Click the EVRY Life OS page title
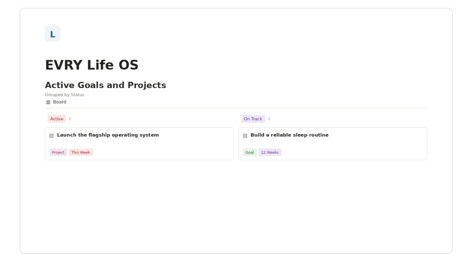472x265 pixels. coord(92,65)
